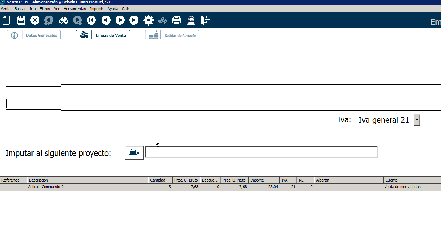Expand the Iva general 21 dropdown

pos(417,120)
